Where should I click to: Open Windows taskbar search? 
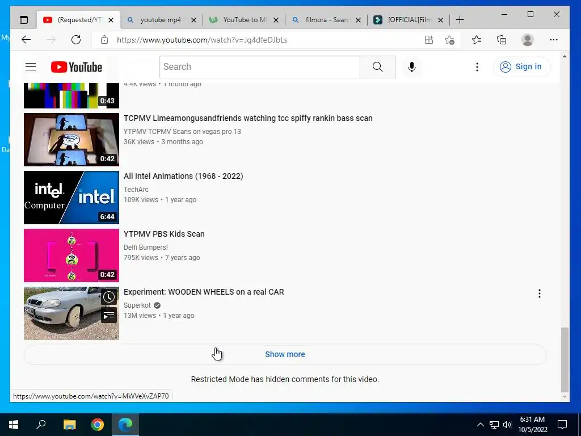click(41, 425)
